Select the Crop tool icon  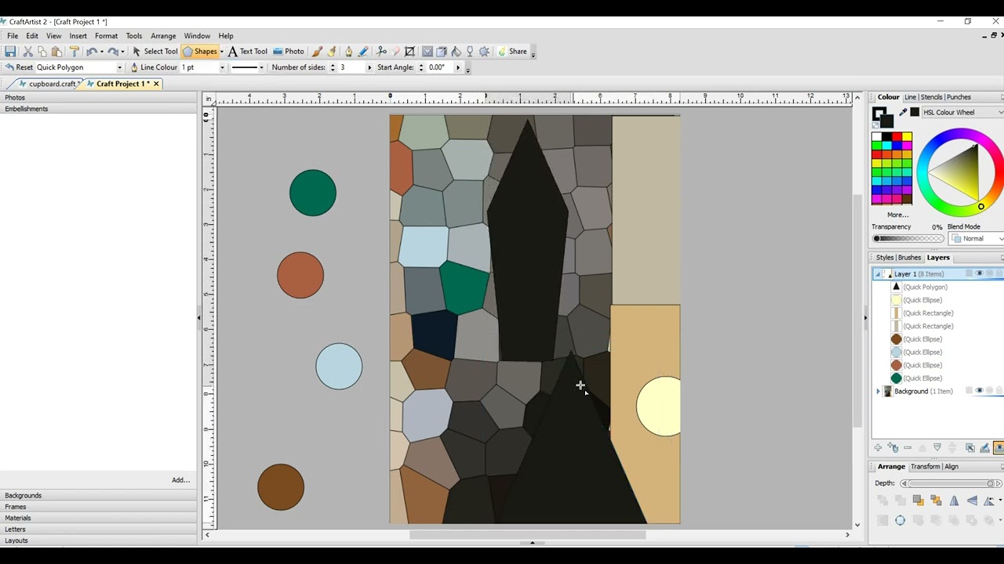[409, 52]
